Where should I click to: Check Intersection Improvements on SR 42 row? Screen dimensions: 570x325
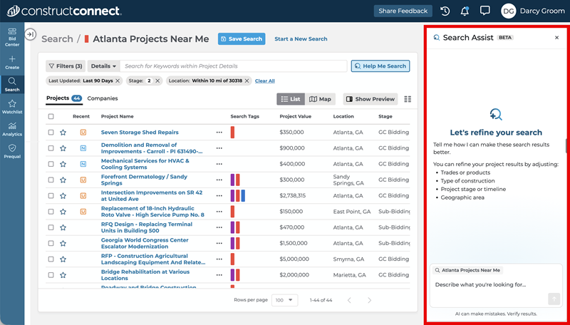coord(51,195)
